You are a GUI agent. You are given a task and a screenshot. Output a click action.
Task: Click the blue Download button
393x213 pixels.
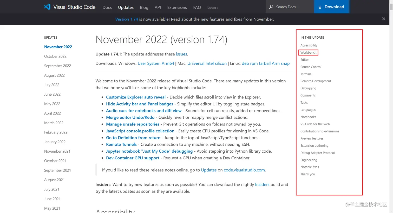pos(331,7)
